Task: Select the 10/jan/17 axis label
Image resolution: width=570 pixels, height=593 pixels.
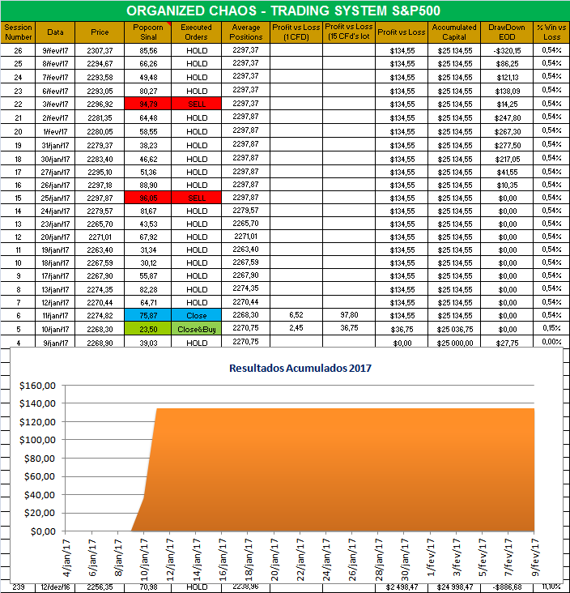Action: point(144,560)
